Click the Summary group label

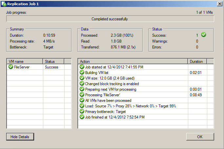coord(17,29)
